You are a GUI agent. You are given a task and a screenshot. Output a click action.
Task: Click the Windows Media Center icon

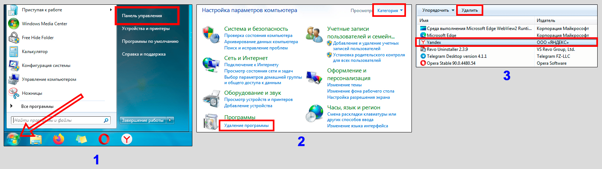tap(14, 23)
